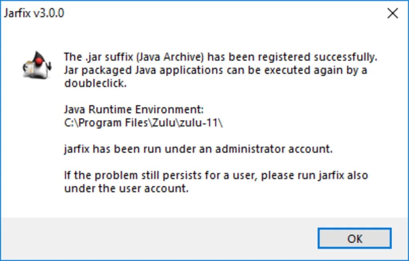Click the Jarfix v3.0.0 title bar text

[34, 14]
